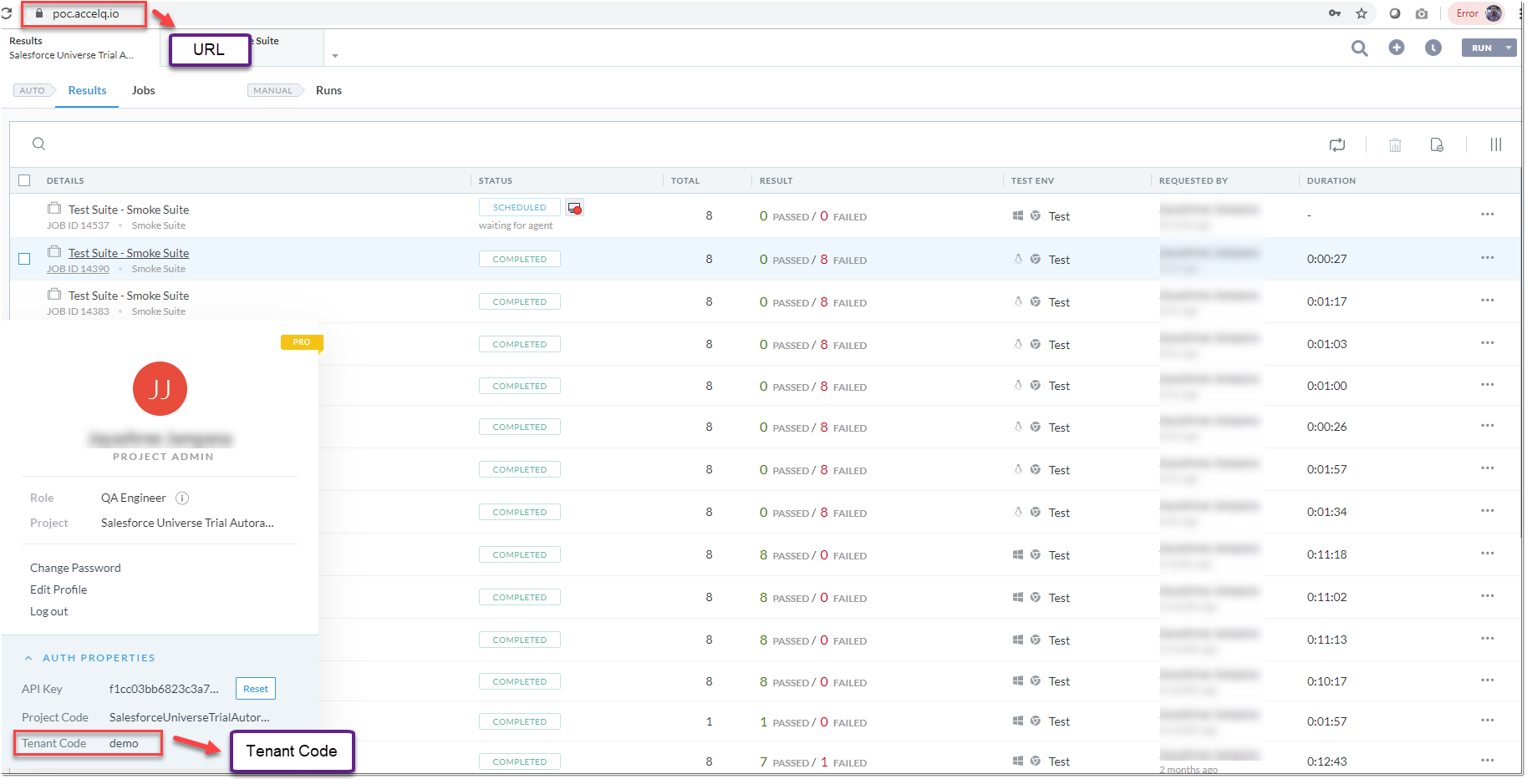The width and height of the screenshot is (1527, 779).
Task: Click the red agent monitor icon beside SCHEDULED
Action: [574, 208]
